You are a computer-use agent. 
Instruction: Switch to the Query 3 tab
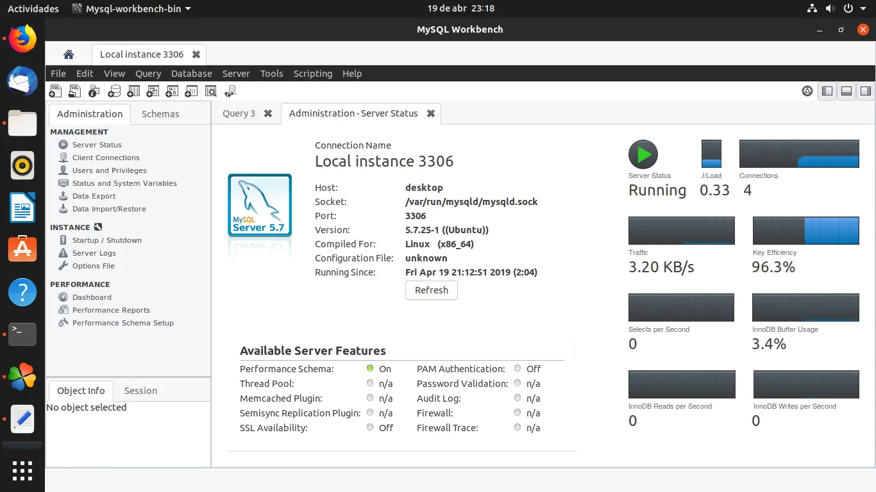[x=239, y=113]
